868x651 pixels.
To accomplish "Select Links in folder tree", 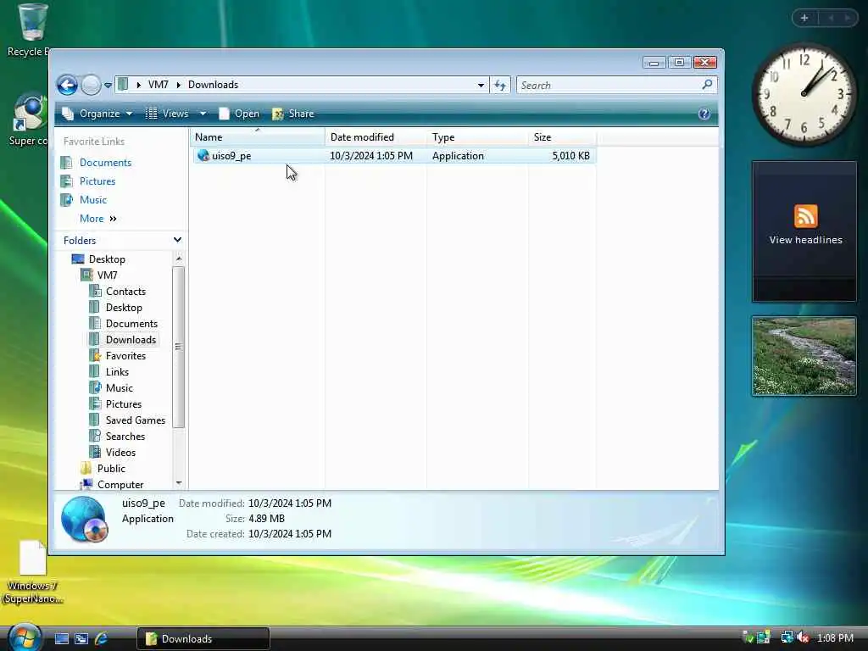I will click(117, 371).
